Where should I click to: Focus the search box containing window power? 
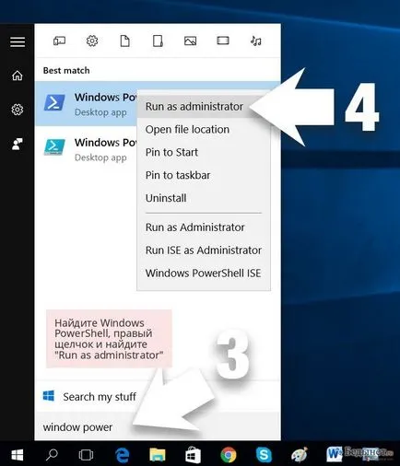point(158,427)
